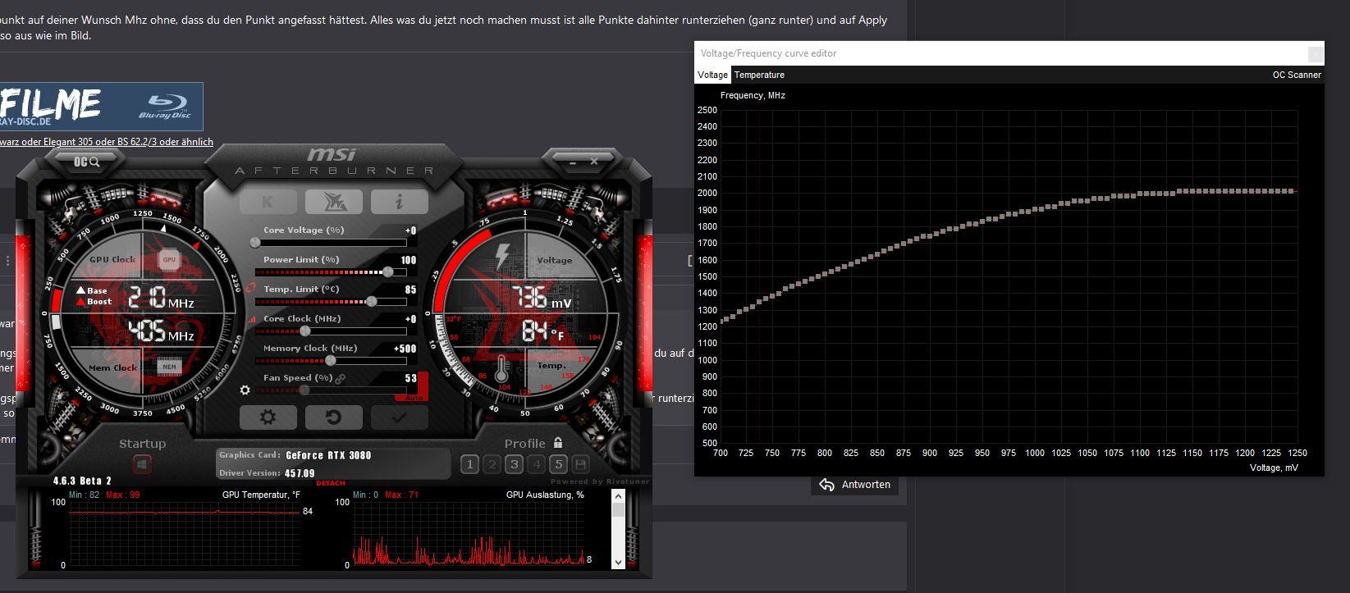Select profile slot 4
1350x593 pixels.
pyautogui.click(x=537, y=464)
